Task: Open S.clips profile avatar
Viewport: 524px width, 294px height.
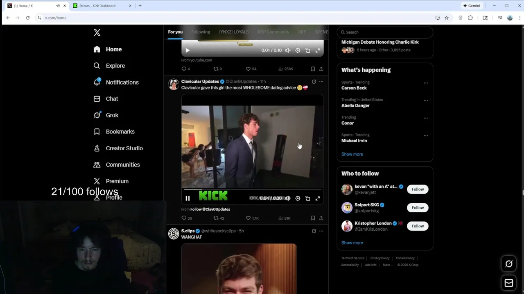Action: click(174, 234)
